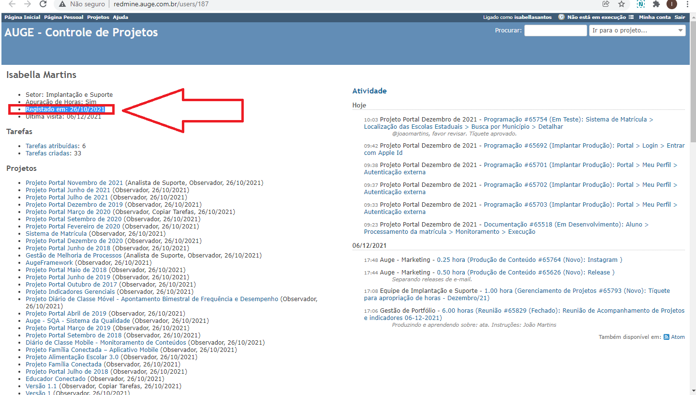Open the Chrome three-dot menu
Image resolution: width=696 pixels, height=395 pixels.
687,4
